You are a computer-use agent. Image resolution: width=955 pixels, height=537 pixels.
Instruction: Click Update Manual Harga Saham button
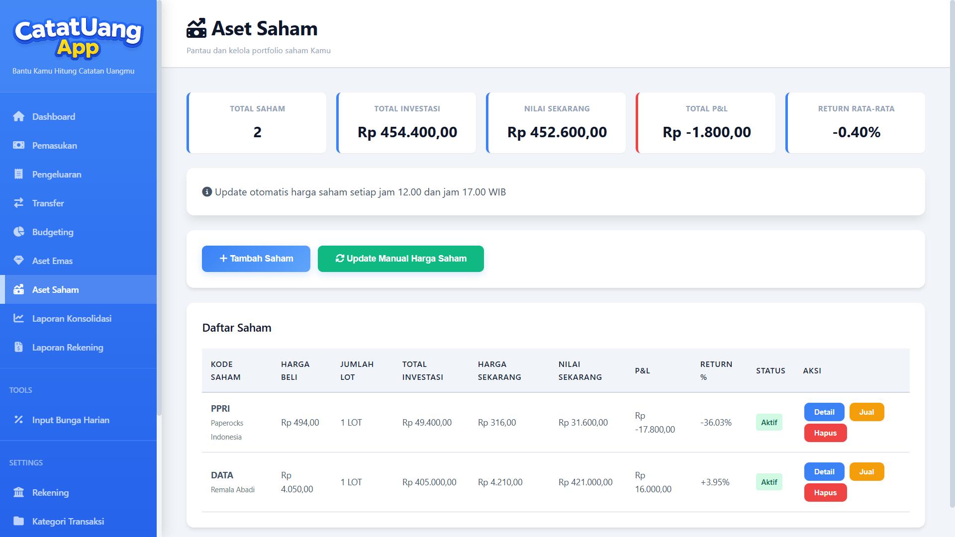pos(400,259)
